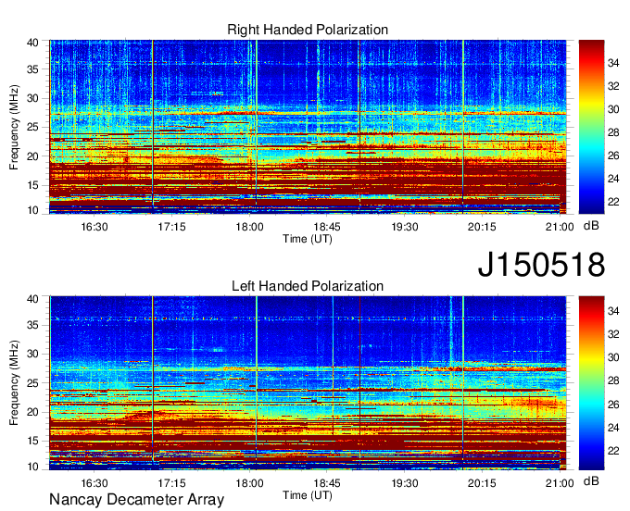
Task: Click the 17:15 time tick under Right Handed plot
Action: coord(172,227)
